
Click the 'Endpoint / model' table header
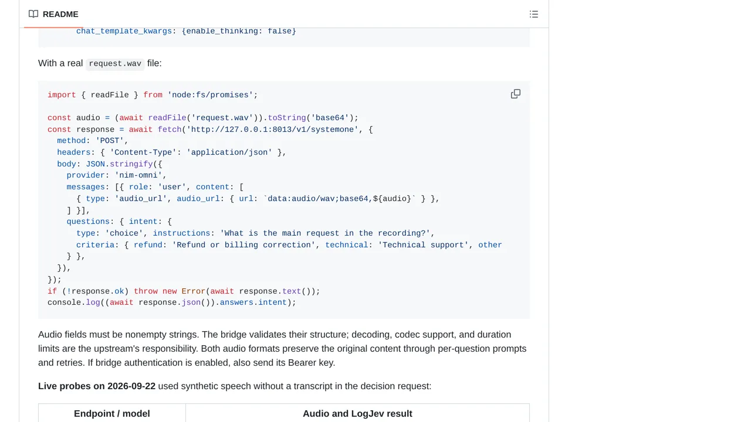[x=112, y=413]
